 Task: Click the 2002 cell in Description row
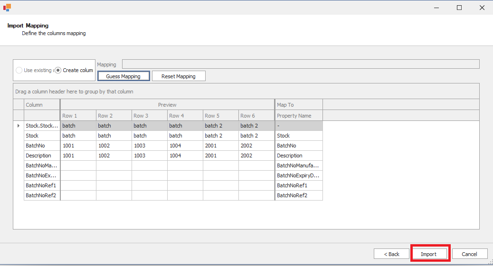256,156
